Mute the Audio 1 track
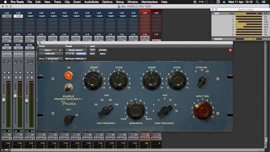270x152 pixels. click(x=8, y=78)
